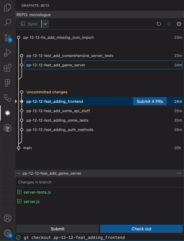Open changed file server.js
The image size is (184, 241).
(x=32, y=202)
